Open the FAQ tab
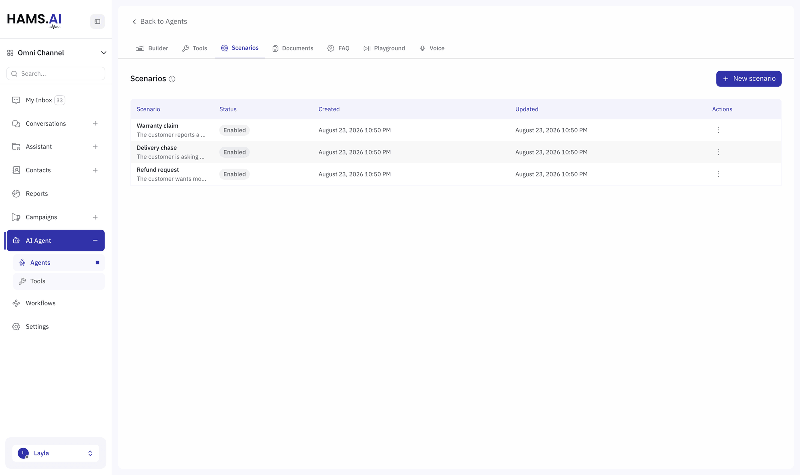 click(x=338, y=48)
